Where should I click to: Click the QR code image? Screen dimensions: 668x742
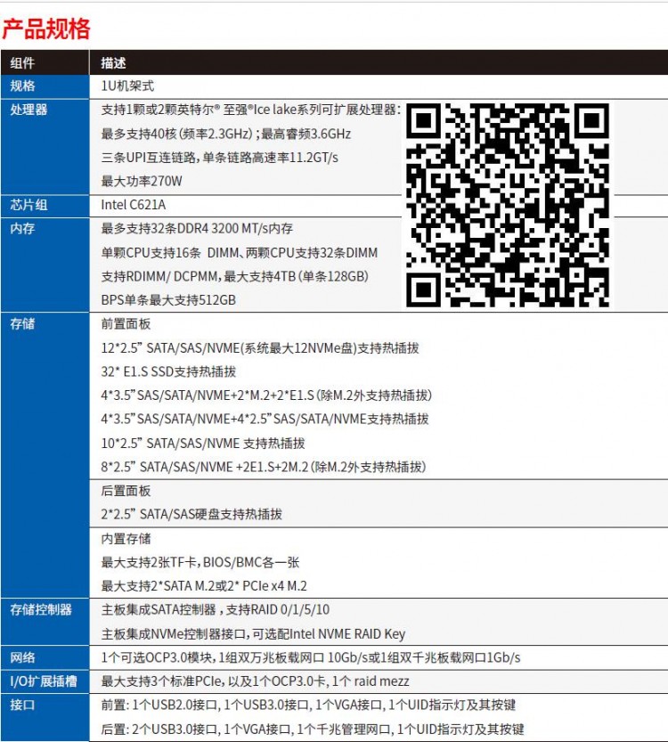pos(509,204)
